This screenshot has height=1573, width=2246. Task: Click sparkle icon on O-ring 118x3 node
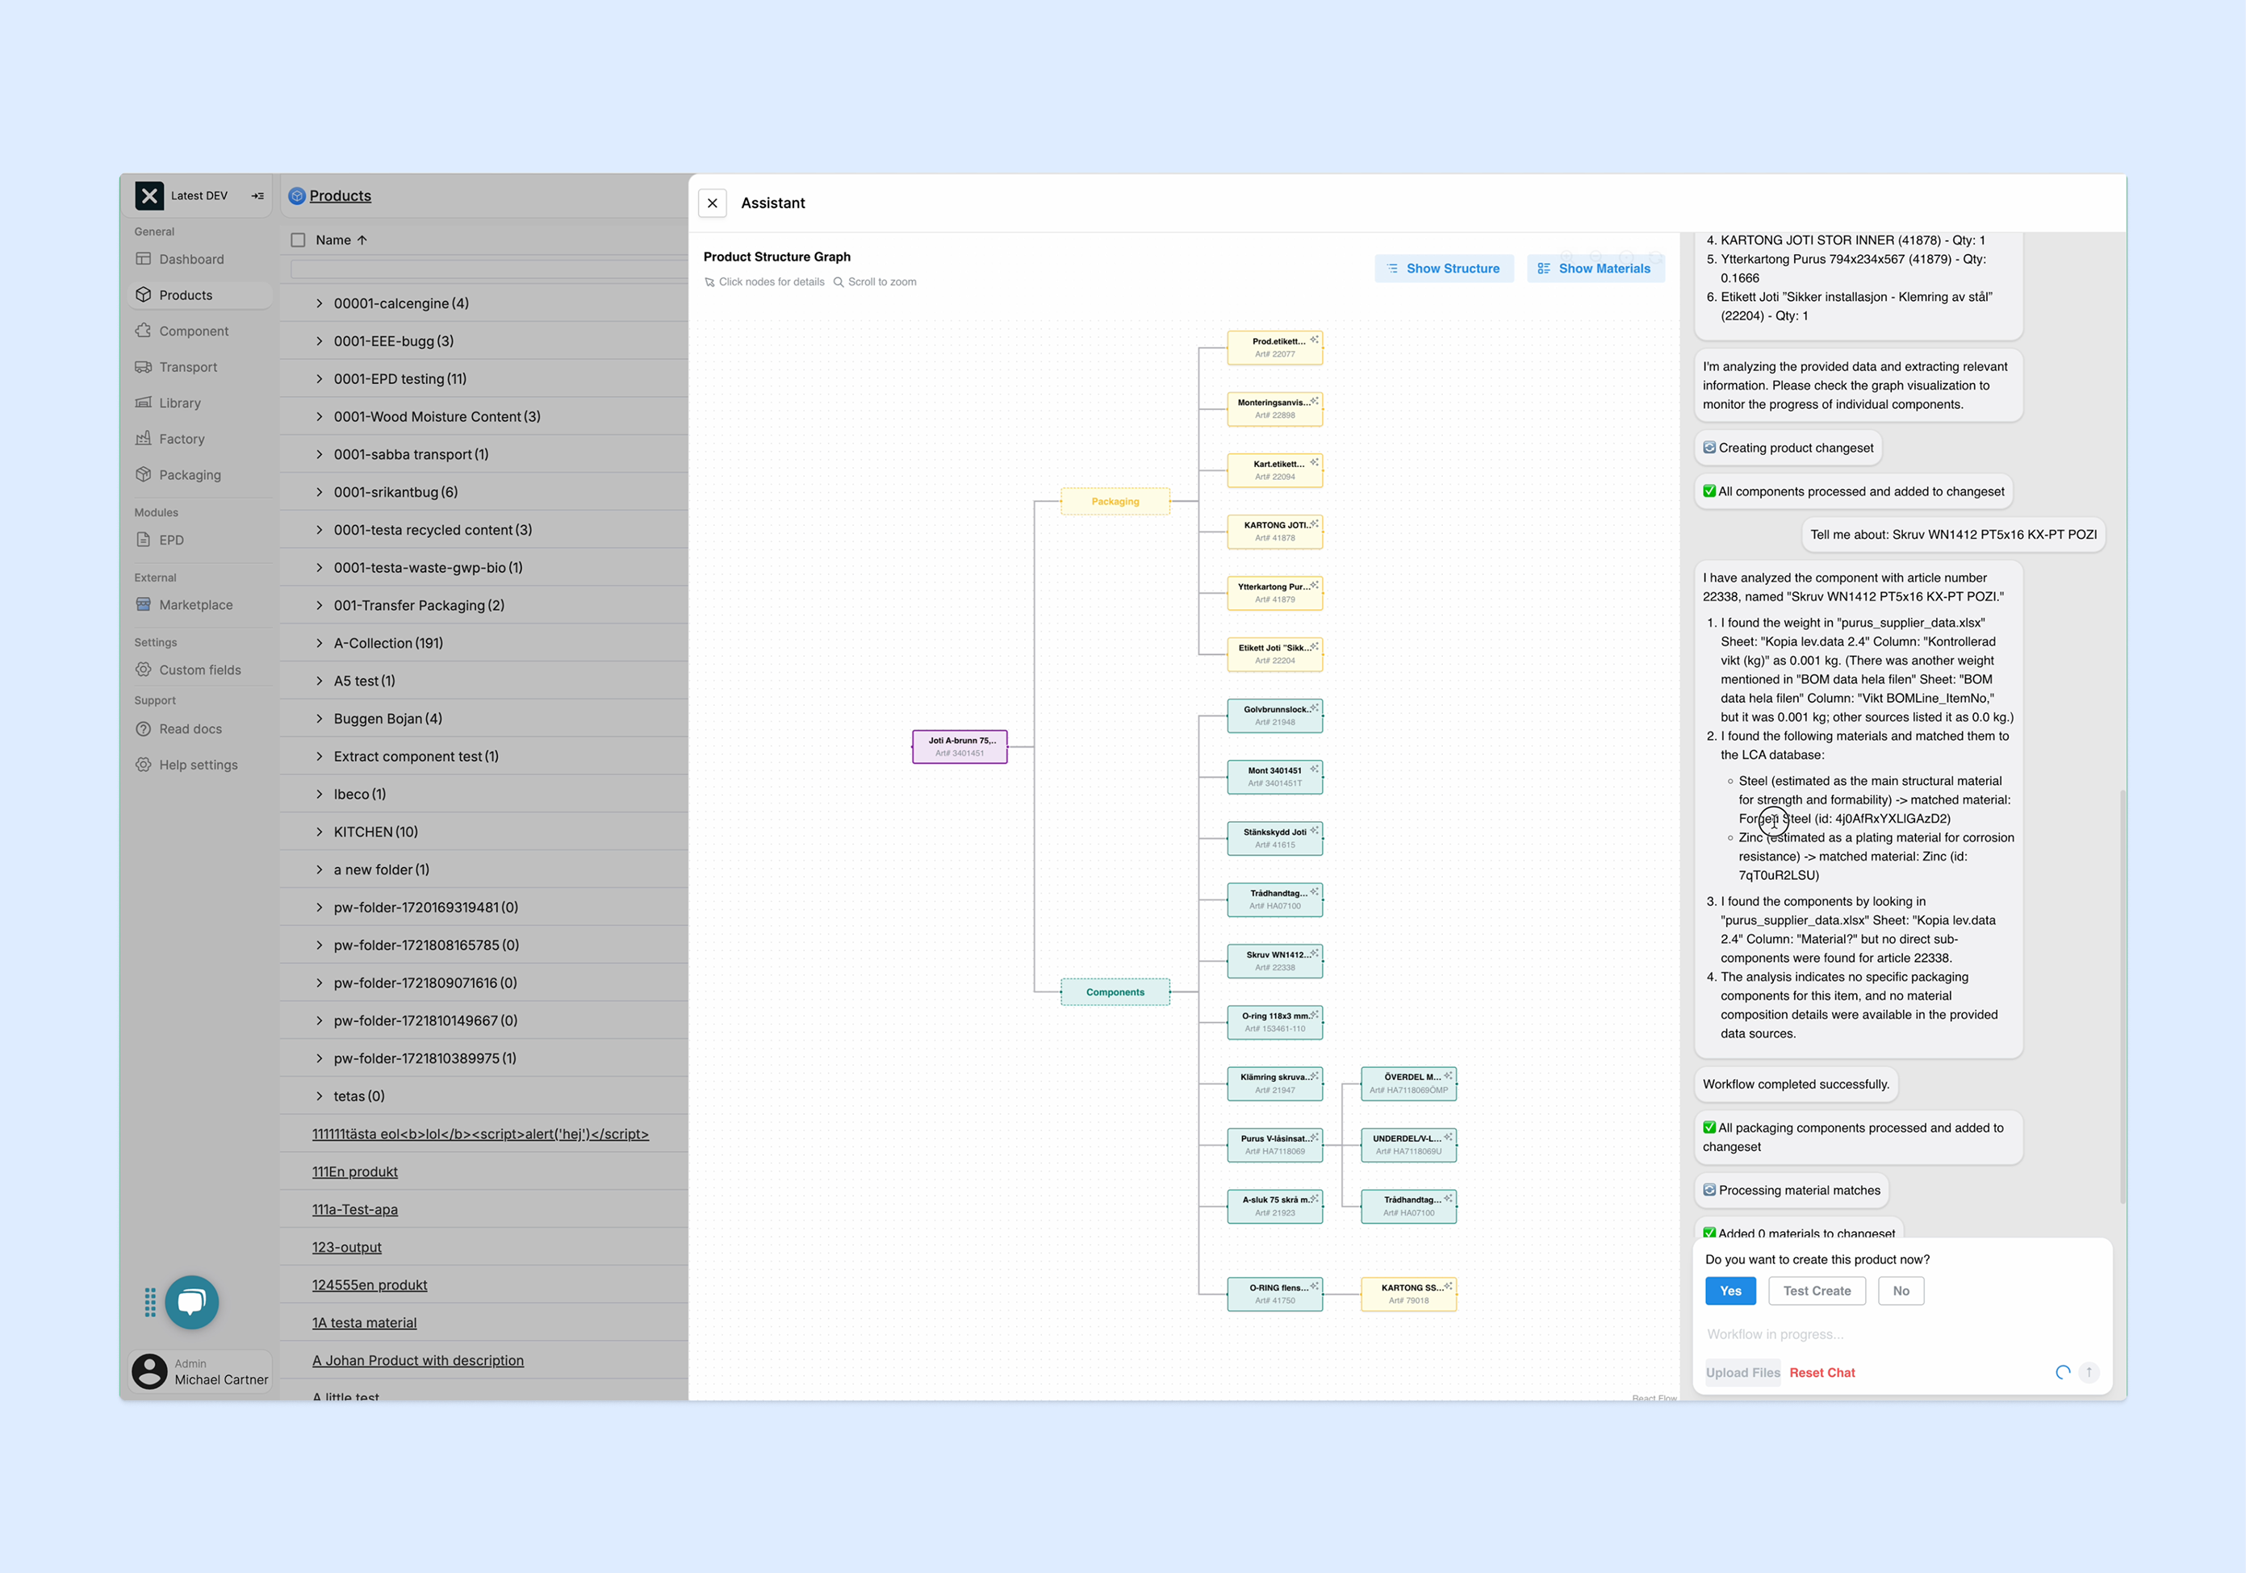tap(1314, 1014)
